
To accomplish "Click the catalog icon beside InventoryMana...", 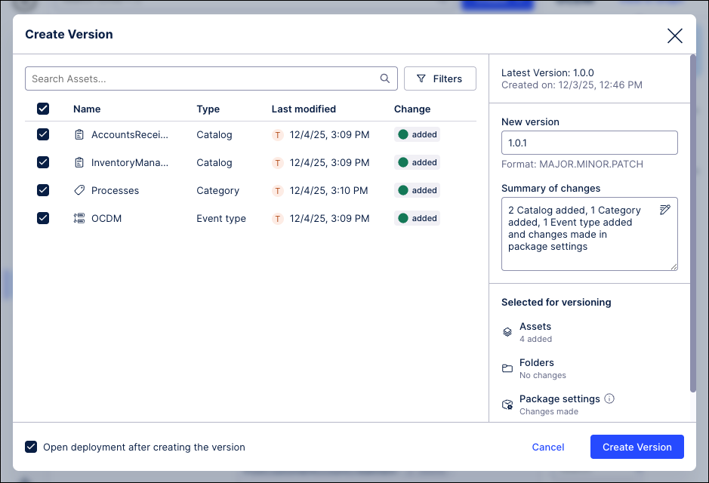I will [x=79, y=163].
